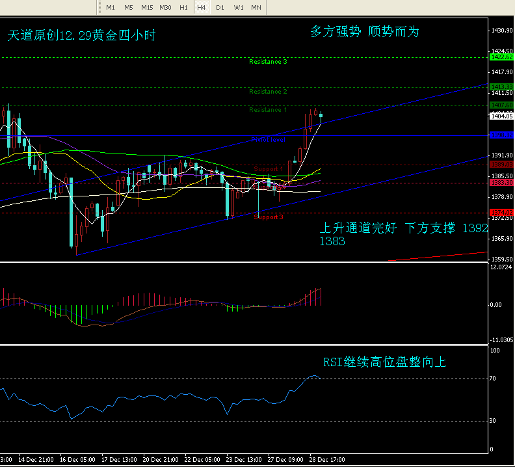Click the active H4 timeframe button
The width and height of the screenshot is (515, 467).
click(202, 7)
